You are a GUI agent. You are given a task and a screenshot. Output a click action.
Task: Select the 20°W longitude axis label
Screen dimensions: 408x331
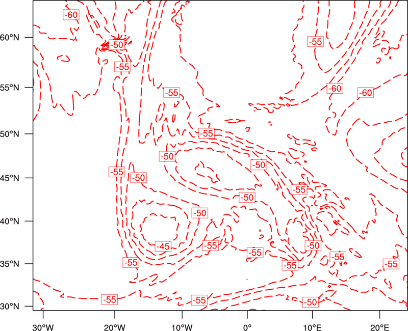[x=115, y=327]
